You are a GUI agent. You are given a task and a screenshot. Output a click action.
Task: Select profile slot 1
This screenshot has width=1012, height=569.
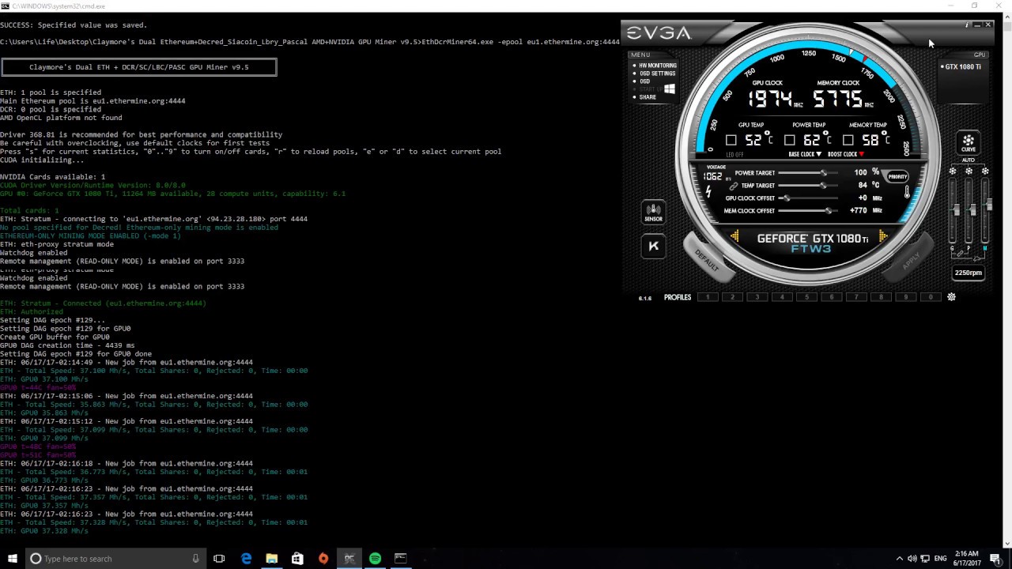tap(708, 297)
